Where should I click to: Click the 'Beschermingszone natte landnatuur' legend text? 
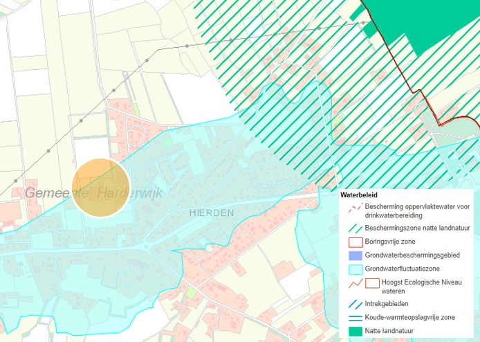(418, 228)
